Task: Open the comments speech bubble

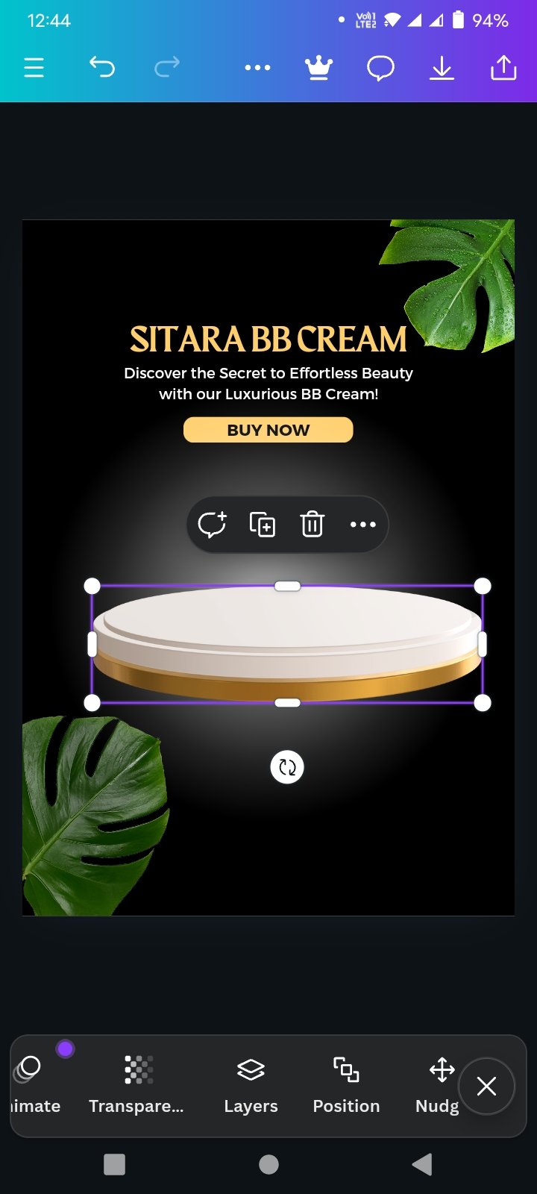Action: pyautogui.click(x=380, y=68)
